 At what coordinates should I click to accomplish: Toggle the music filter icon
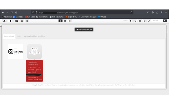click(149, 21)
